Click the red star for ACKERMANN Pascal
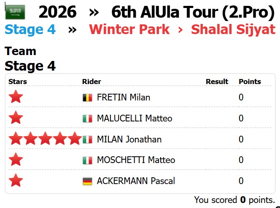This screenshot has width=280, height=208. click(x=16, y=181)
